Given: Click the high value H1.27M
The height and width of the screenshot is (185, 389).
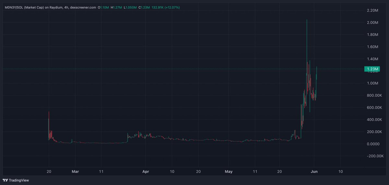Looking at the screenshot, I should coord(116,7).
